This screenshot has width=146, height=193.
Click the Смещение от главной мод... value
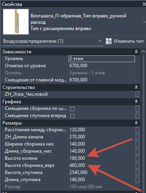pos(78,80)
